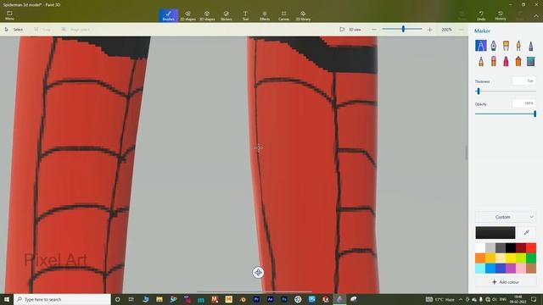Screen dimensions: 543x305
Task: Select the Spray can tool
Action: 518,62
